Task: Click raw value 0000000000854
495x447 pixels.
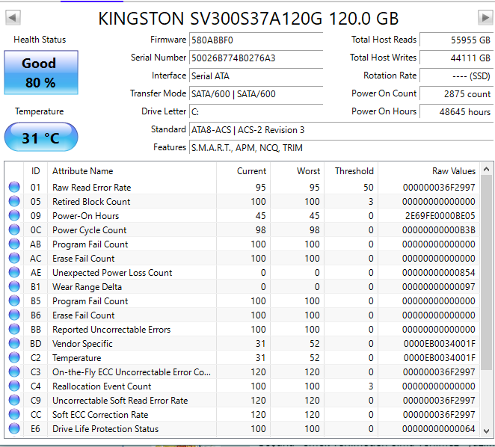Action: (x=439, y=273)
